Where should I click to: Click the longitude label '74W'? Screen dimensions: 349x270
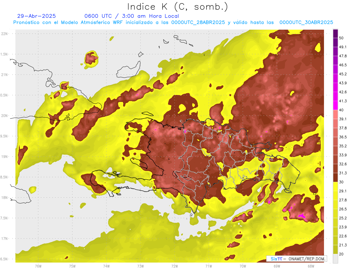click(106, 266)
